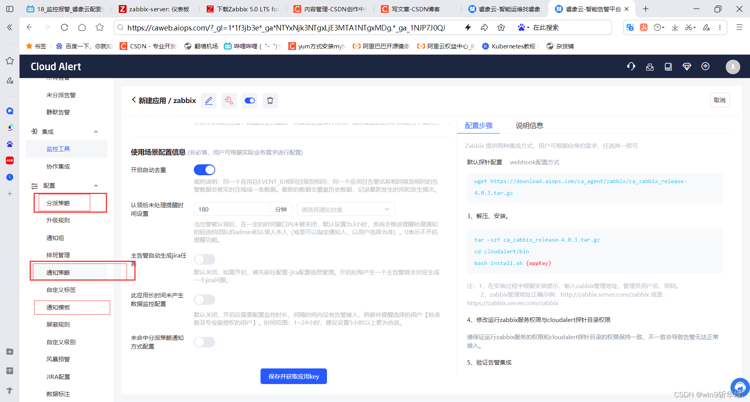Open 排班管理 in the sidebar
Viewport: 750px width, 402px height.
[58, 255]
